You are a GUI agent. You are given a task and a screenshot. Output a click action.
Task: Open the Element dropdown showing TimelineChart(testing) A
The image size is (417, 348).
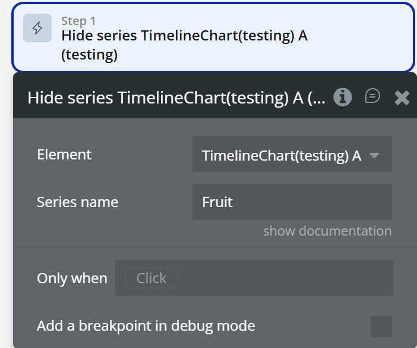pyautogui.click(x=282, y=155)
